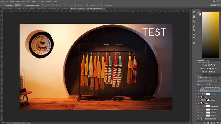Open the Auto-Select Group dropdown
This screenshot has width=221, height=124.
pyautogui.click(x=18, y=5)
